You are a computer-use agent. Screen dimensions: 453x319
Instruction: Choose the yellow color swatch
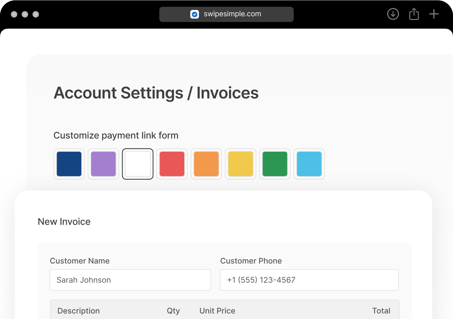[x=241, y=164]
